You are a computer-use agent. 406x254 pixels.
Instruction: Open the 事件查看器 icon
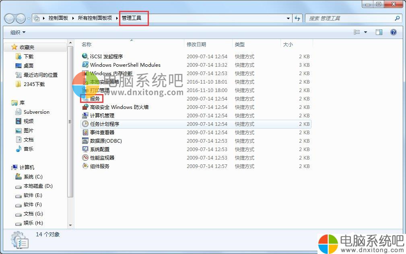85,132
